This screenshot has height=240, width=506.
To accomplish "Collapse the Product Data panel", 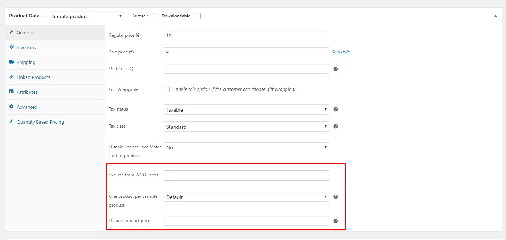I will tap(495, 16).
